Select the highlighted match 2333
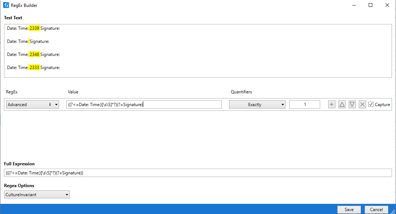 pos(34,67)
